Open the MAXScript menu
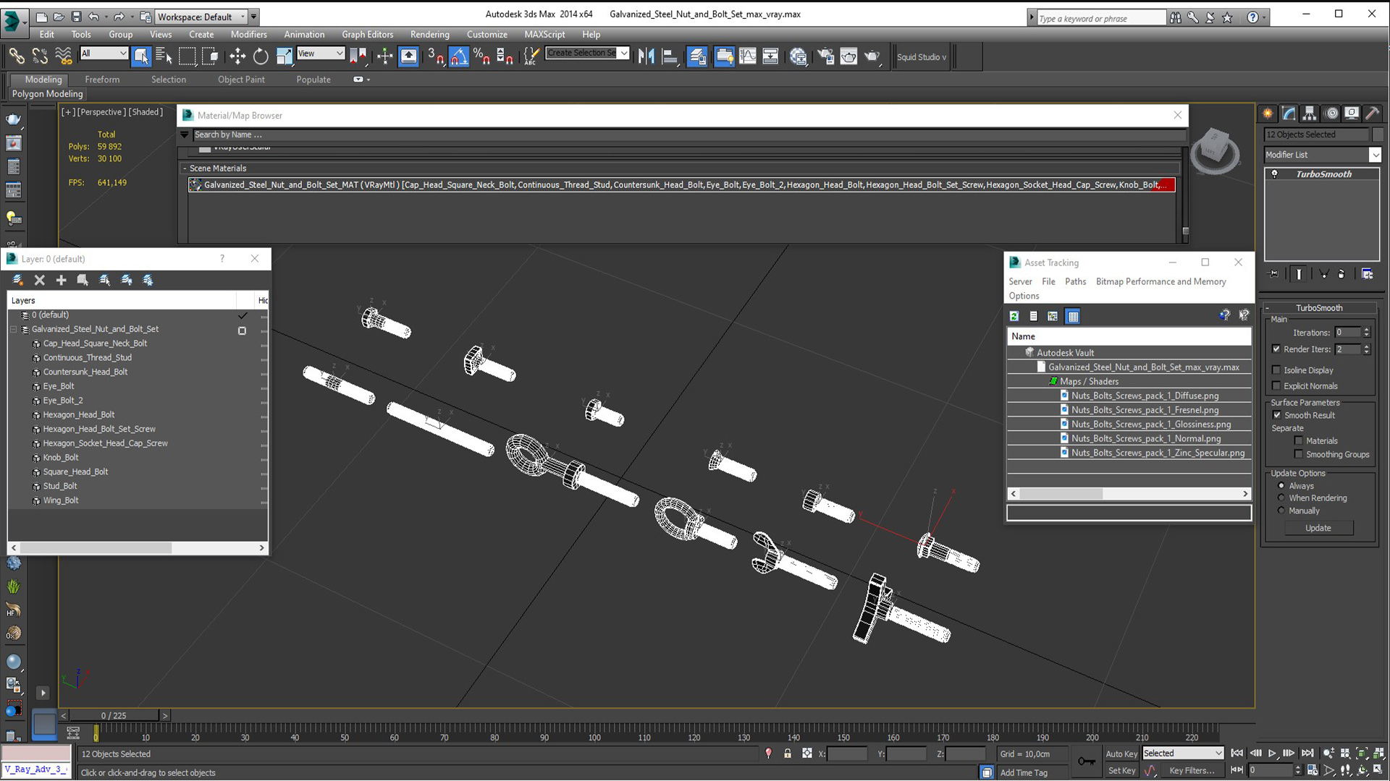 pos(544,34)
